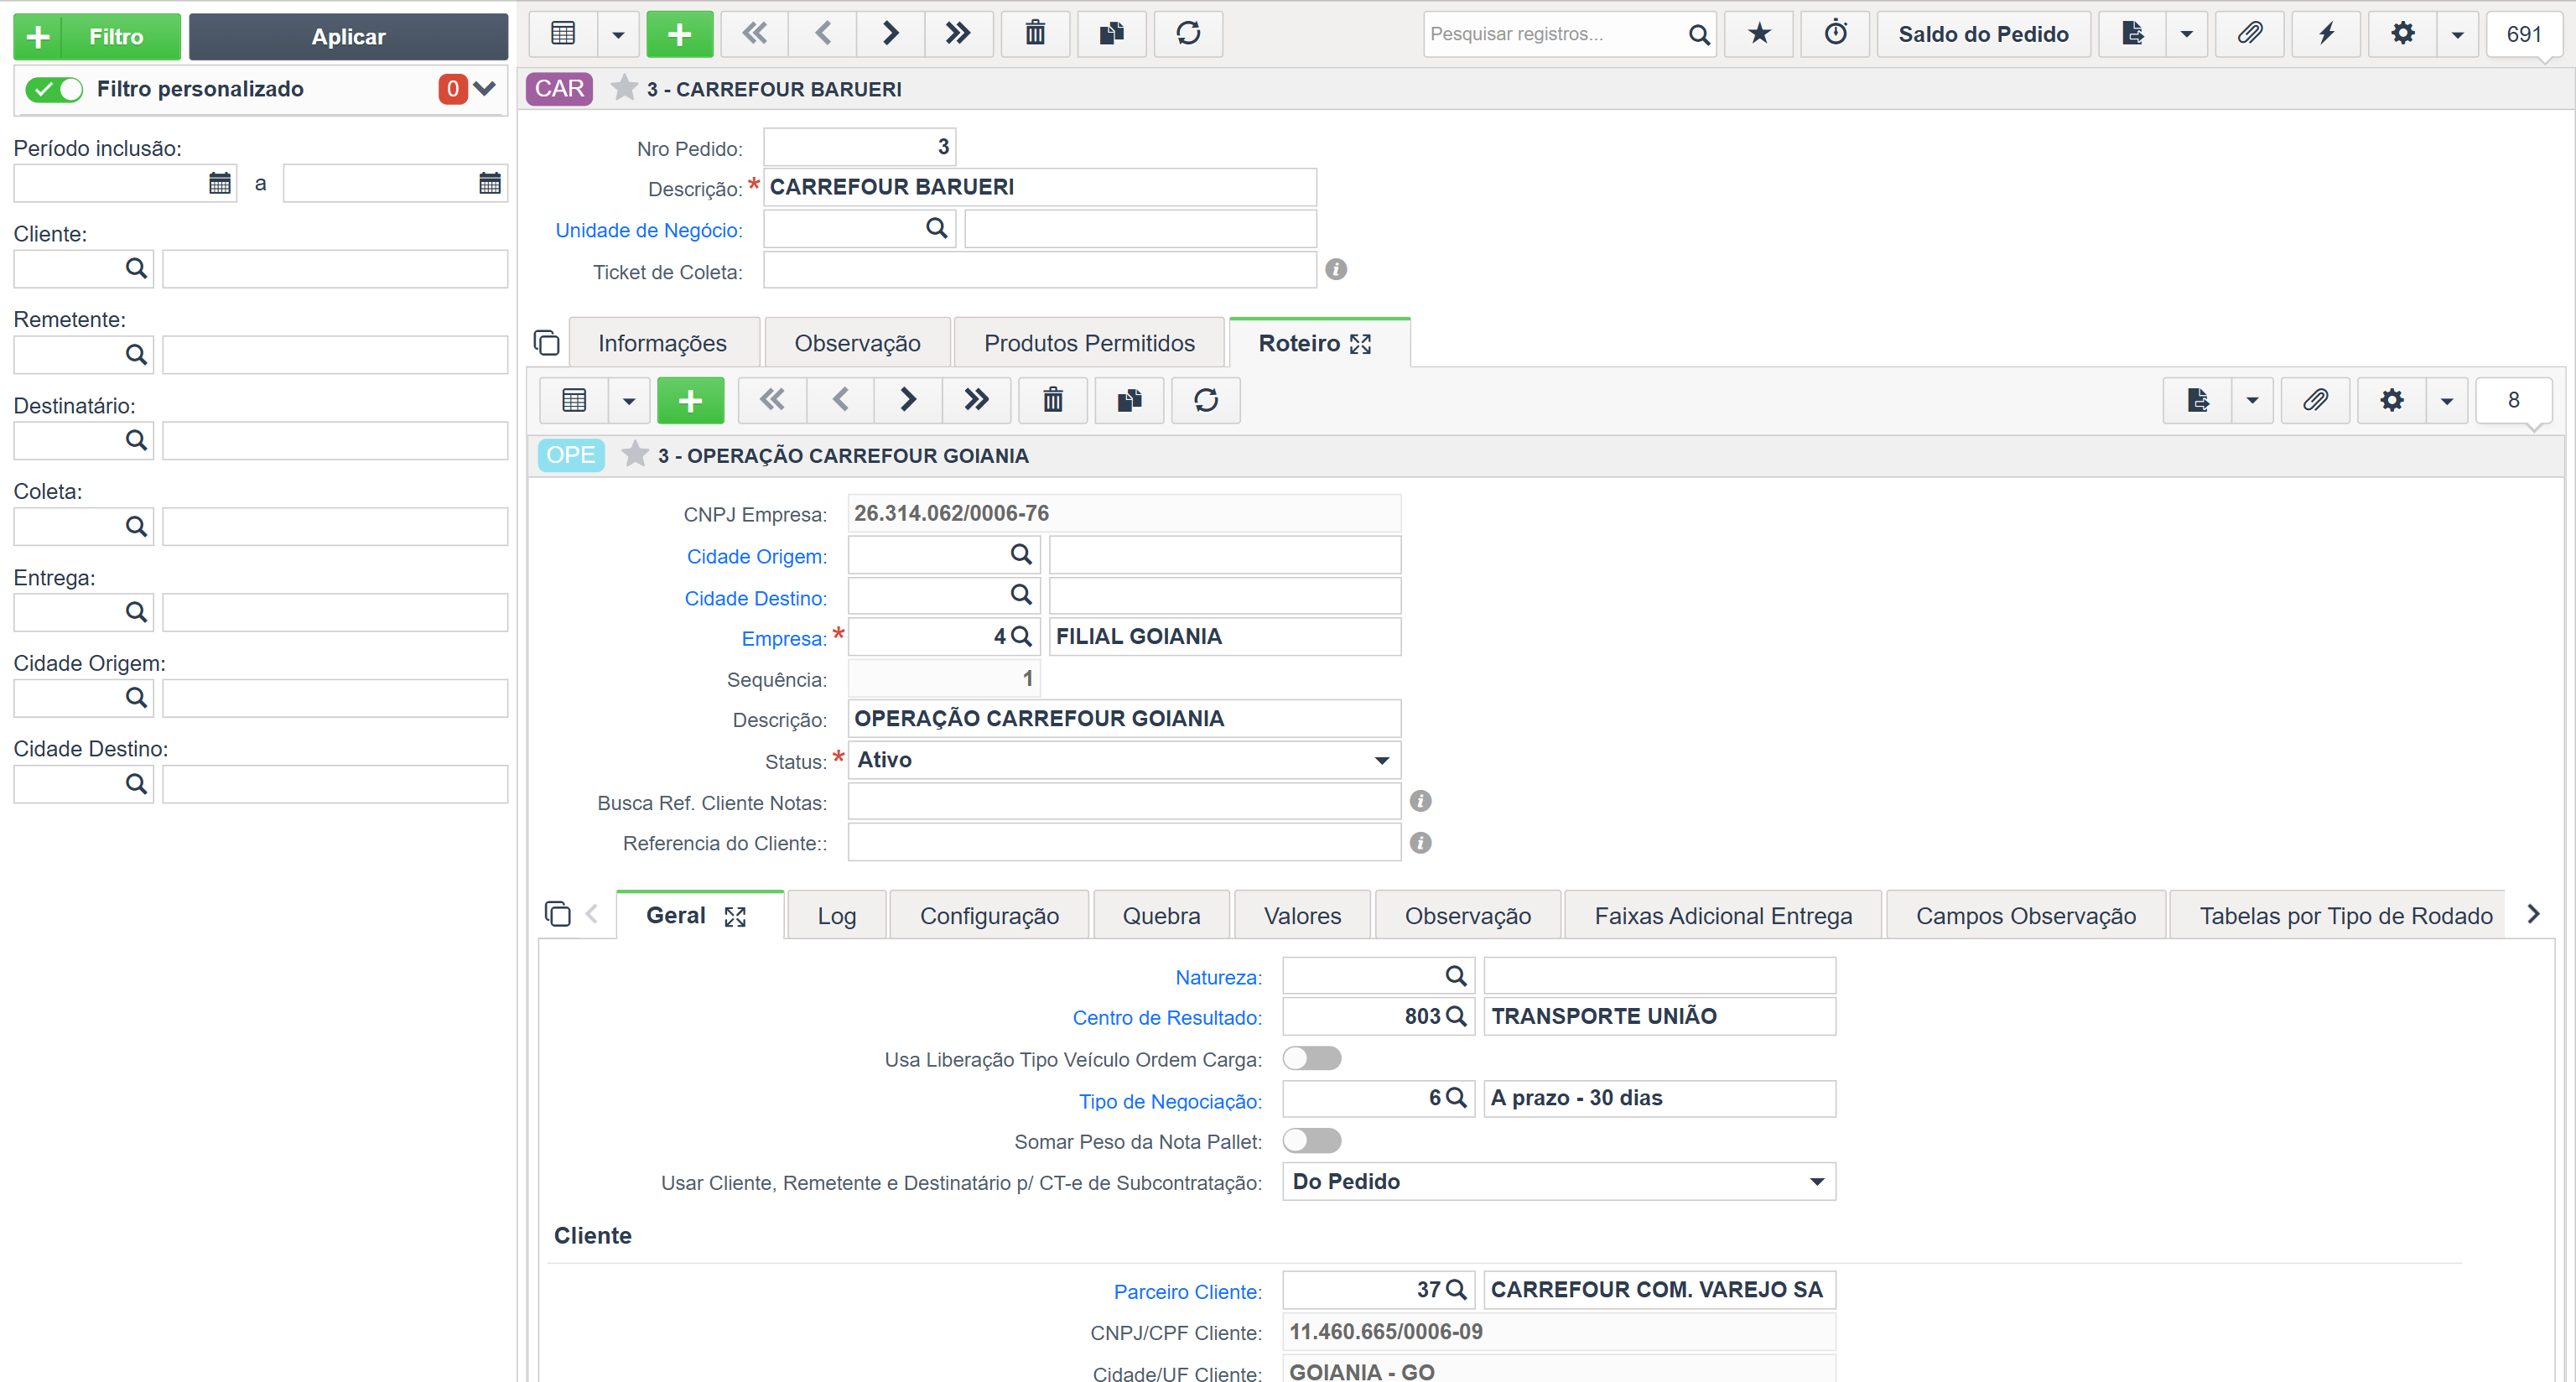Open top settings dropdown arrow
Viewport: 2576px width, 1382px height.
click(x=2457, y=34)
